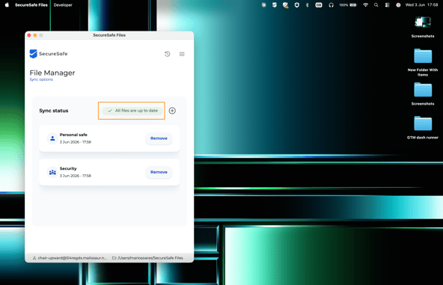Viewport: 443px width, 285px height.
Task: Open the Apple menu
Action: pos(7,4)
